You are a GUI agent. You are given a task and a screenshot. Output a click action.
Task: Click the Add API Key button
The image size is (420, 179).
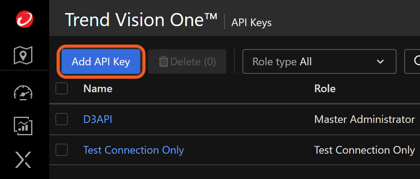[x=101, y=61]
